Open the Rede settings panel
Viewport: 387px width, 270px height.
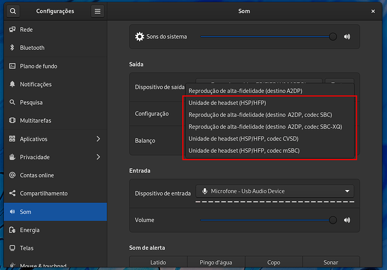pyautogui.click(x=56, y=30)
